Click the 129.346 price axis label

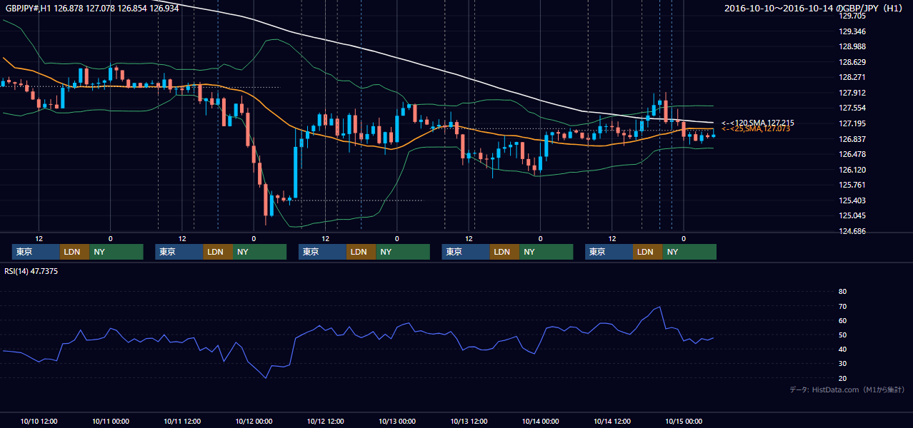coord(852,31)
